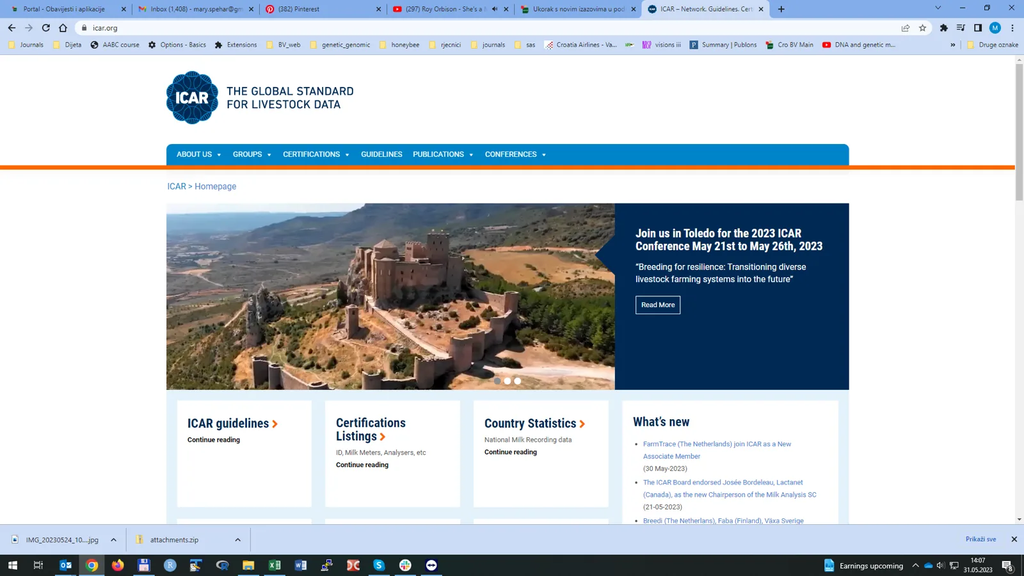Open the Josée Bordeleau chairperson news link

click(730, 488)
